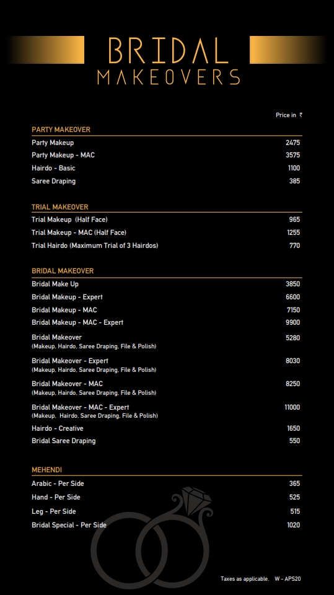The width and height of the screenshot is (334, 595).
Task: Click the Taxes as applicable note
Action: pos(245,579)
